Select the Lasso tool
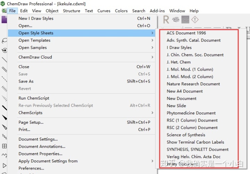This screenshot has height=174, width=250. click(x=4, y=41)
